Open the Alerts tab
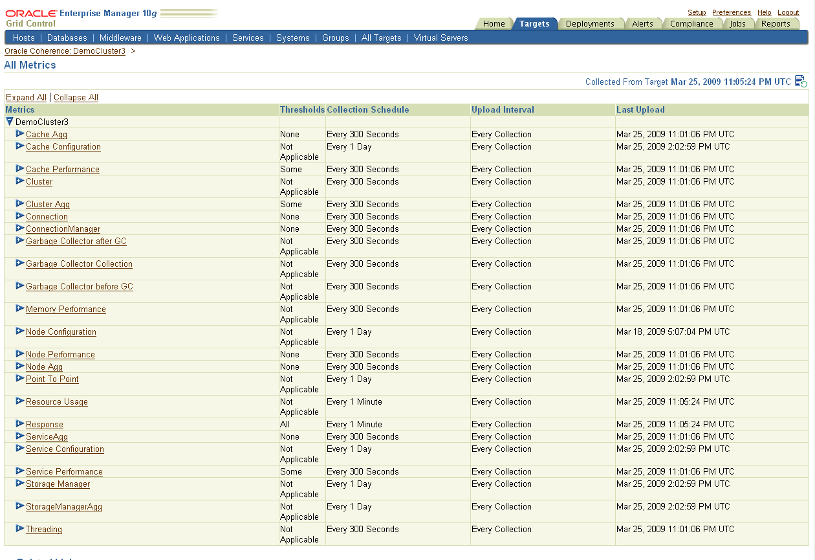This screenshot has width=815, height=560. 644,23
